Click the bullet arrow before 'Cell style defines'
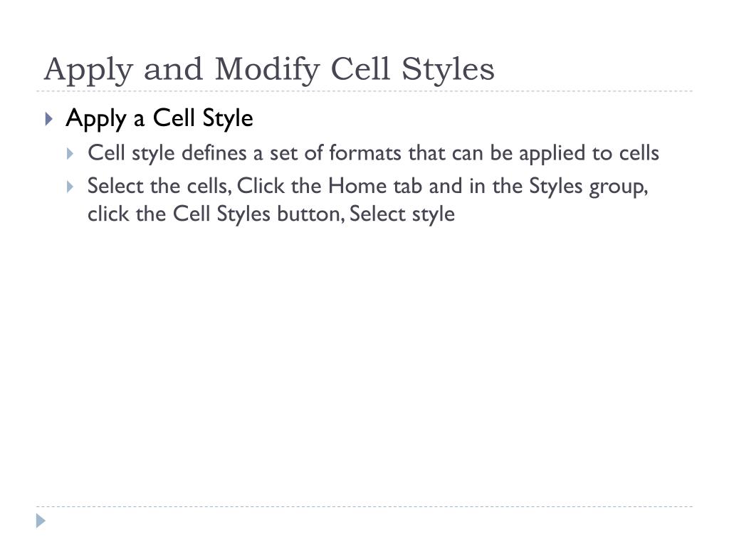The image size is (729, 547). [x=70, y=154]
